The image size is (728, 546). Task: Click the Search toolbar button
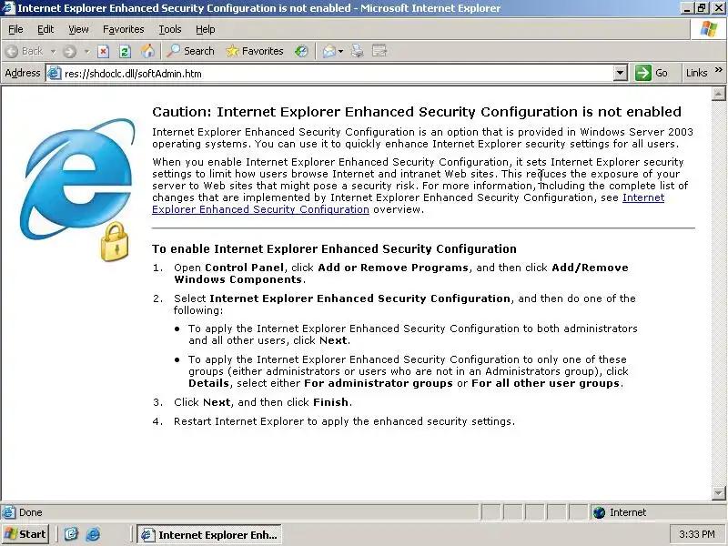191,51
